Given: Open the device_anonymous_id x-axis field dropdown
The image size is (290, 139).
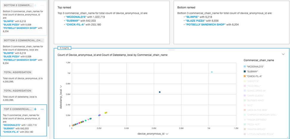Looking at the screenshot, I should (x=167, y=134).
